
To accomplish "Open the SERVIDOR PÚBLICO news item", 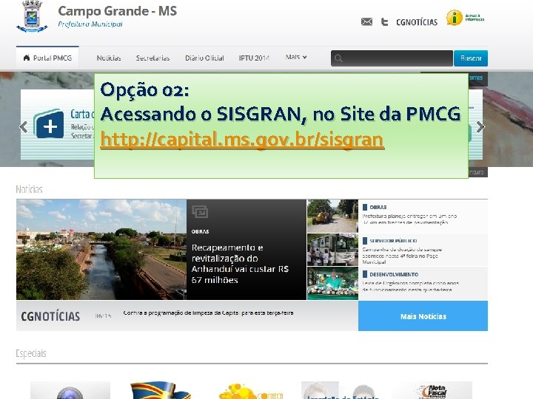I will click(x=423, y=250).
